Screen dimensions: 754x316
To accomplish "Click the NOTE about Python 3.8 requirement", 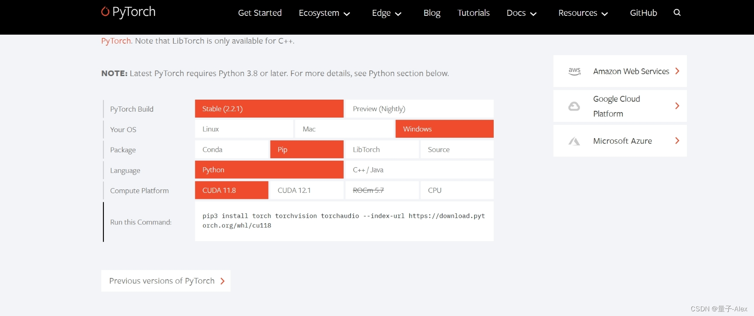I will pyautogui.click(x=275, y=74).
